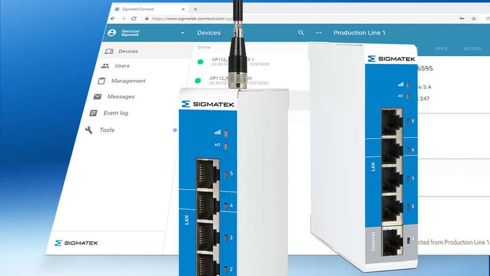Switch to the ACCESS tab
Viewport: 490px width, 276px height.
coord(472,49)
